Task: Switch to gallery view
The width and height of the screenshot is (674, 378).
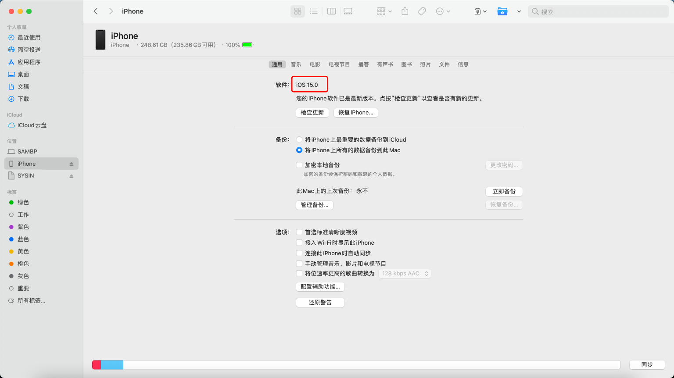Action: [348, 11]
